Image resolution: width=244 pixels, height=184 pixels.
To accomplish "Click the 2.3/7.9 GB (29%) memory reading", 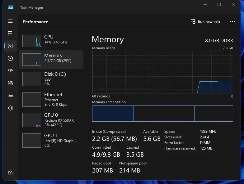I will point(58,61).
